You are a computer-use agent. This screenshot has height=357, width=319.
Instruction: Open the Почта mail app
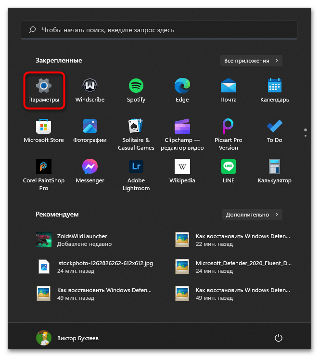click(x=229, y=90)
